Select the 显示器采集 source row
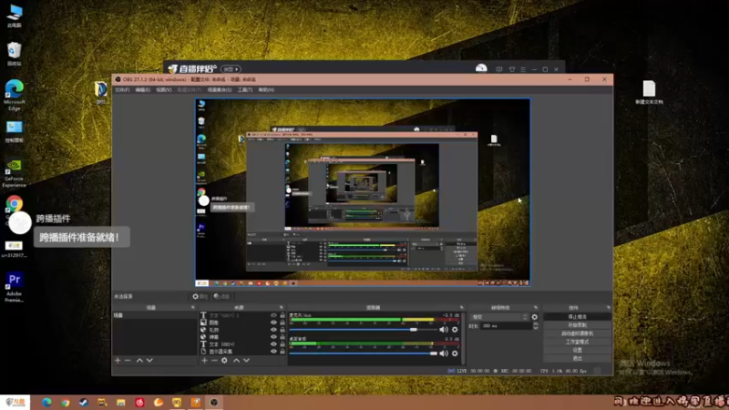Screen dimensions: 729x410 point(242,352)
